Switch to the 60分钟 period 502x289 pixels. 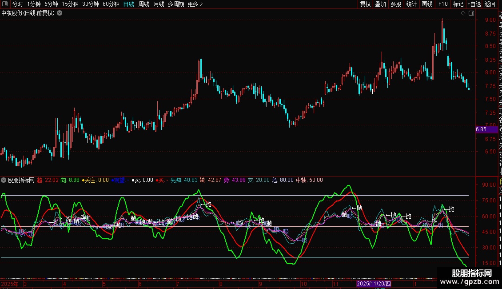click(x=111, y=4)
